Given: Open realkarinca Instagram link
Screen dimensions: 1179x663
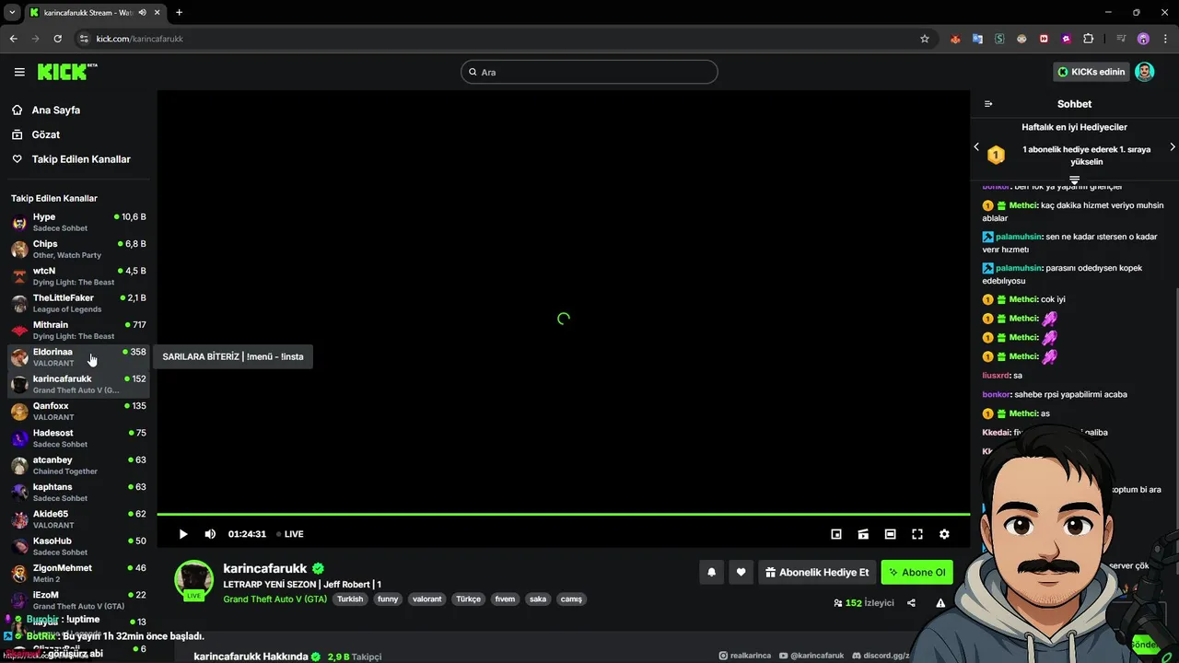Looking at the screenshot, I should coord(744,656).
